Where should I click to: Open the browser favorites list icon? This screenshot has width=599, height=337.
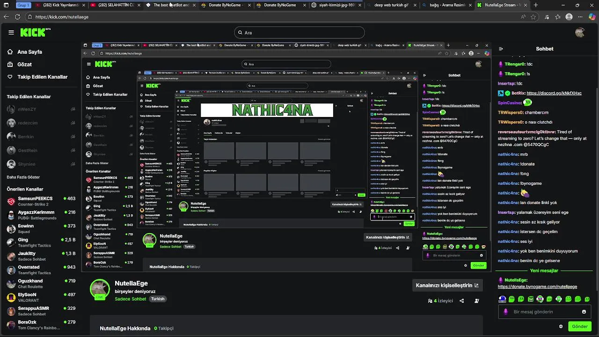(x=558, y=17)
